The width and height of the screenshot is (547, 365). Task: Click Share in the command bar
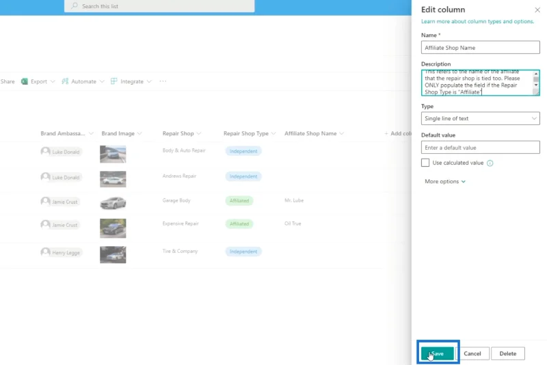pos(8,81)
